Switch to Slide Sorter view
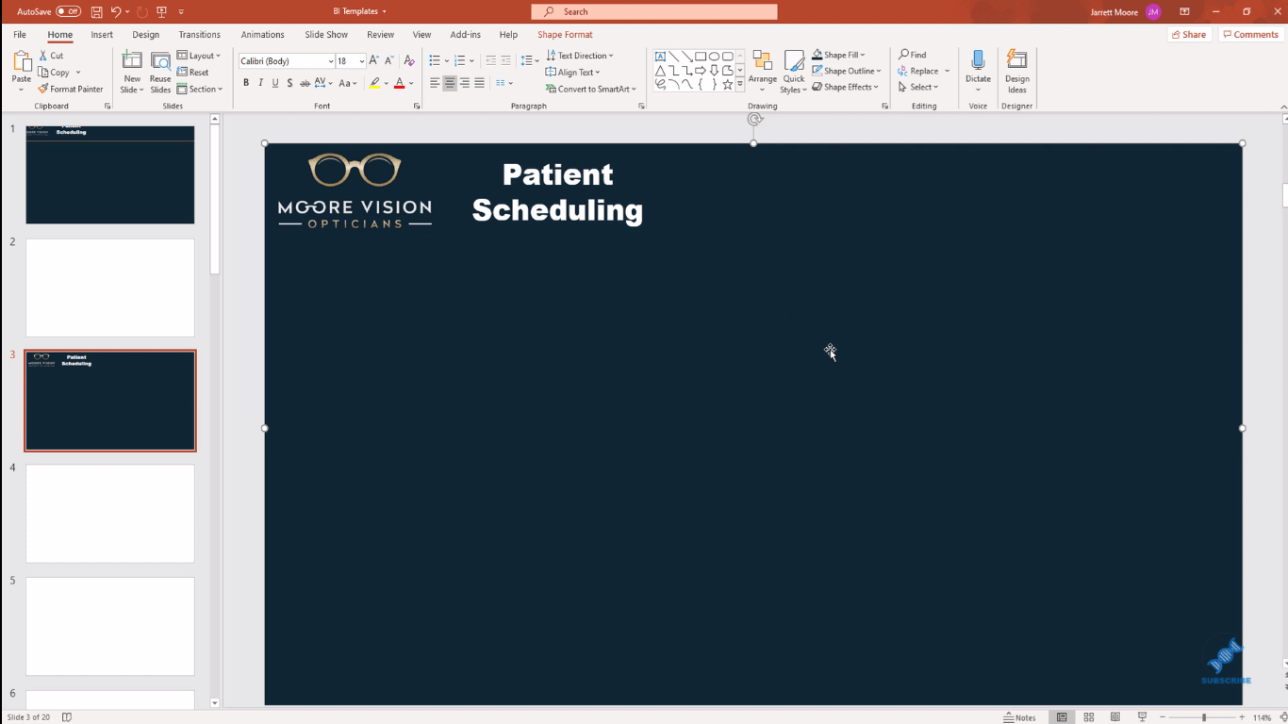This screenshot has height=724, width=1288. pos(1088,717)
